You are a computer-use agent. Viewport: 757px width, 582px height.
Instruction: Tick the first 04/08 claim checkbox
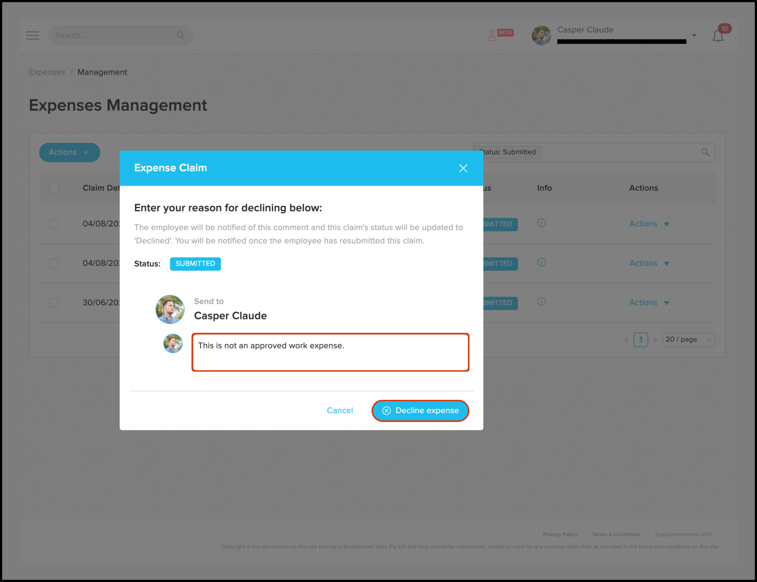tap(54, 224)
